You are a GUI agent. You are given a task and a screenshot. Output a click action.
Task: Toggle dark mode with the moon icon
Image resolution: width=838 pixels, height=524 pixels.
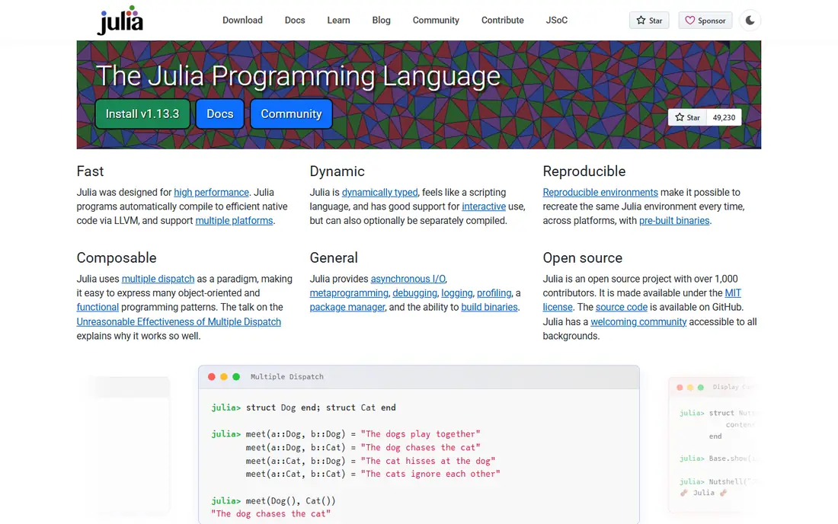click(x=750, y=21)
